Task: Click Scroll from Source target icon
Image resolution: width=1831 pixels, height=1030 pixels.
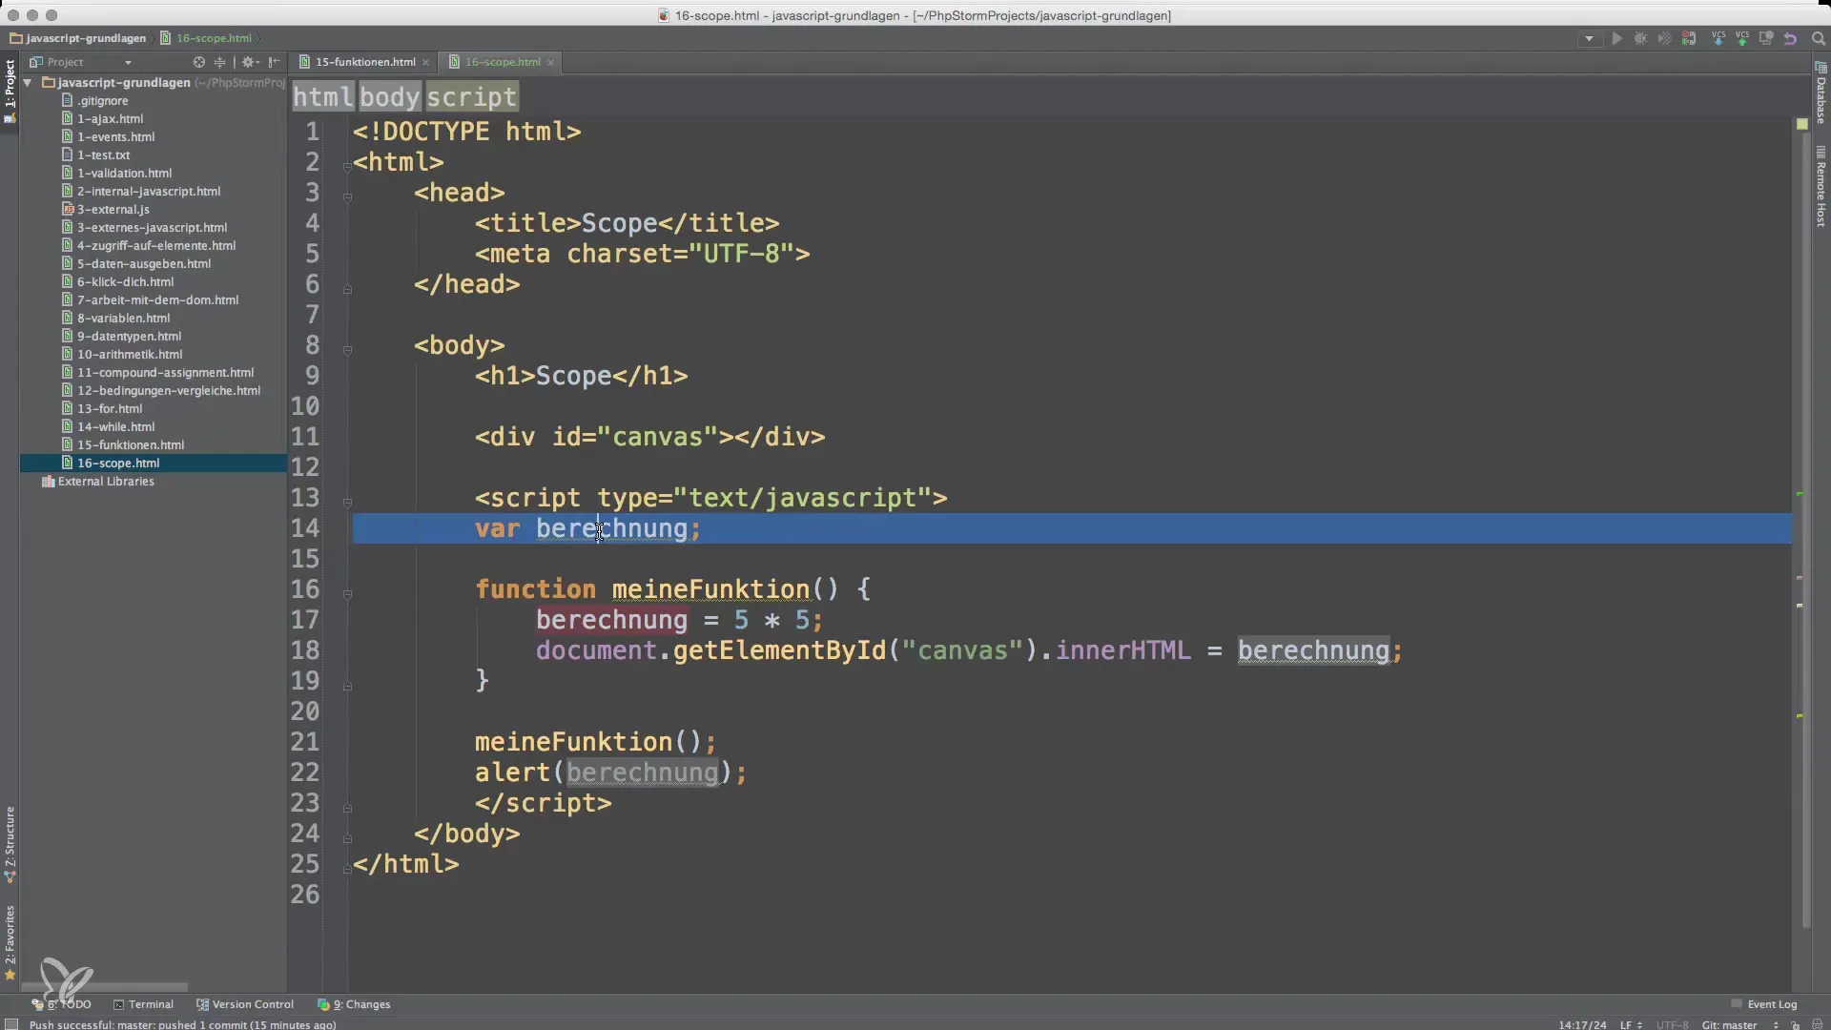Action: pyautogui.click(x=199, y=62)
